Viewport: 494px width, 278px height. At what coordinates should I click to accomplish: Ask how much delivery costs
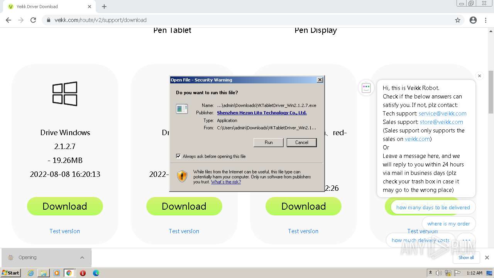click(421, 240)
